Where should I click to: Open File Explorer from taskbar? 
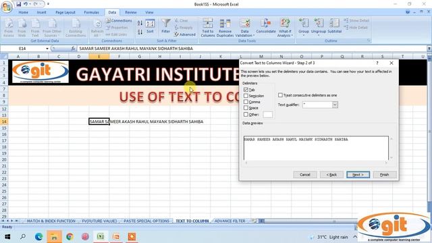tap(54, 237)
